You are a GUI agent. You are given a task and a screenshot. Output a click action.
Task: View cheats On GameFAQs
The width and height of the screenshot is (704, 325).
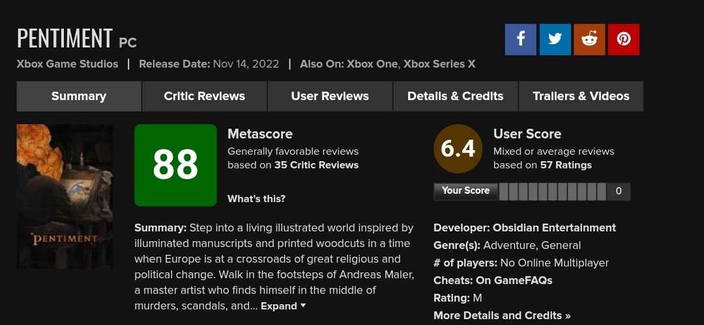[514, 281]
